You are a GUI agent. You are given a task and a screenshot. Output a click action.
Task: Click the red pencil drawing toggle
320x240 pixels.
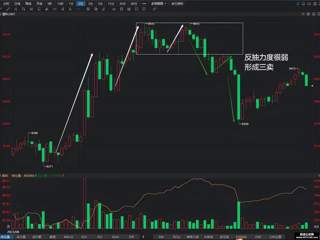coord(155,9)
